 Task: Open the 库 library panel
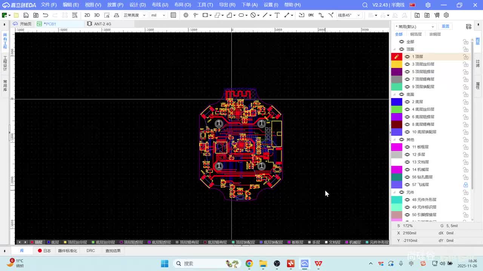point(22,251)
